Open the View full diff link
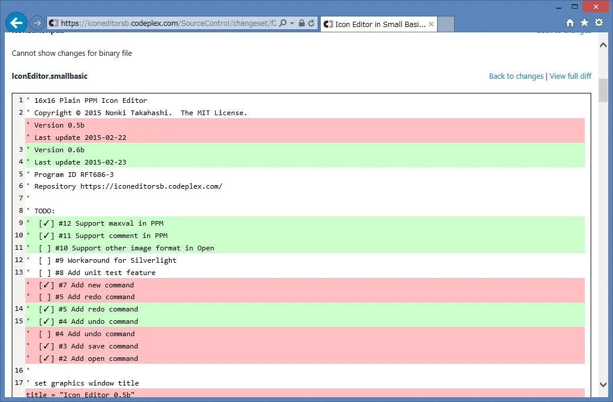 [571, 76]
